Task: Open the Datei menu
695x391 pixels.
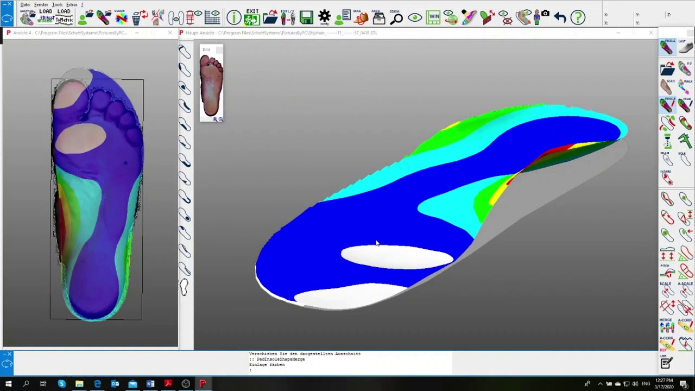Action: 26,4
